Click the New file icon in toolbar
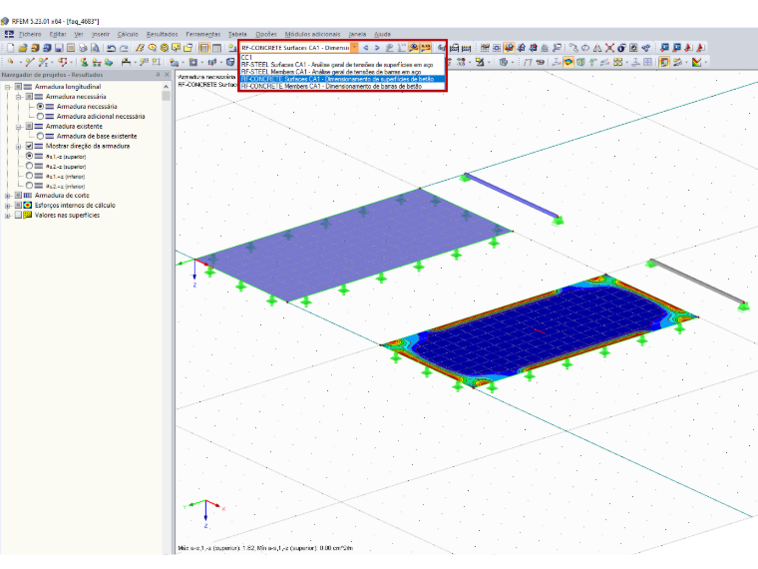Viewport: 758px width, 569px height. (x=11, y=48)
